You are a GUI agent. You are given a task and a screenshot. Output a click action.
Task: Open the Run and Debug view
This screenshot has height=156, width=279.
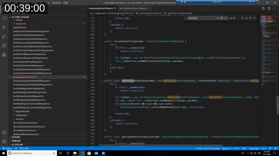coord(4,36)
